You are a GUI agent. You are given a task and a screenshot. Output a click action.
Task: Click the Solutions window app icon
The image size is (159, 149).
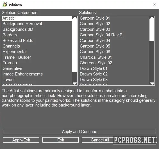(x=5, y=4)
